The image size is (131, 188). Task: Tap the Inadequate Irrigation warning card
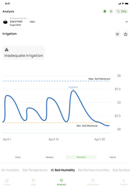click(24, 53)
